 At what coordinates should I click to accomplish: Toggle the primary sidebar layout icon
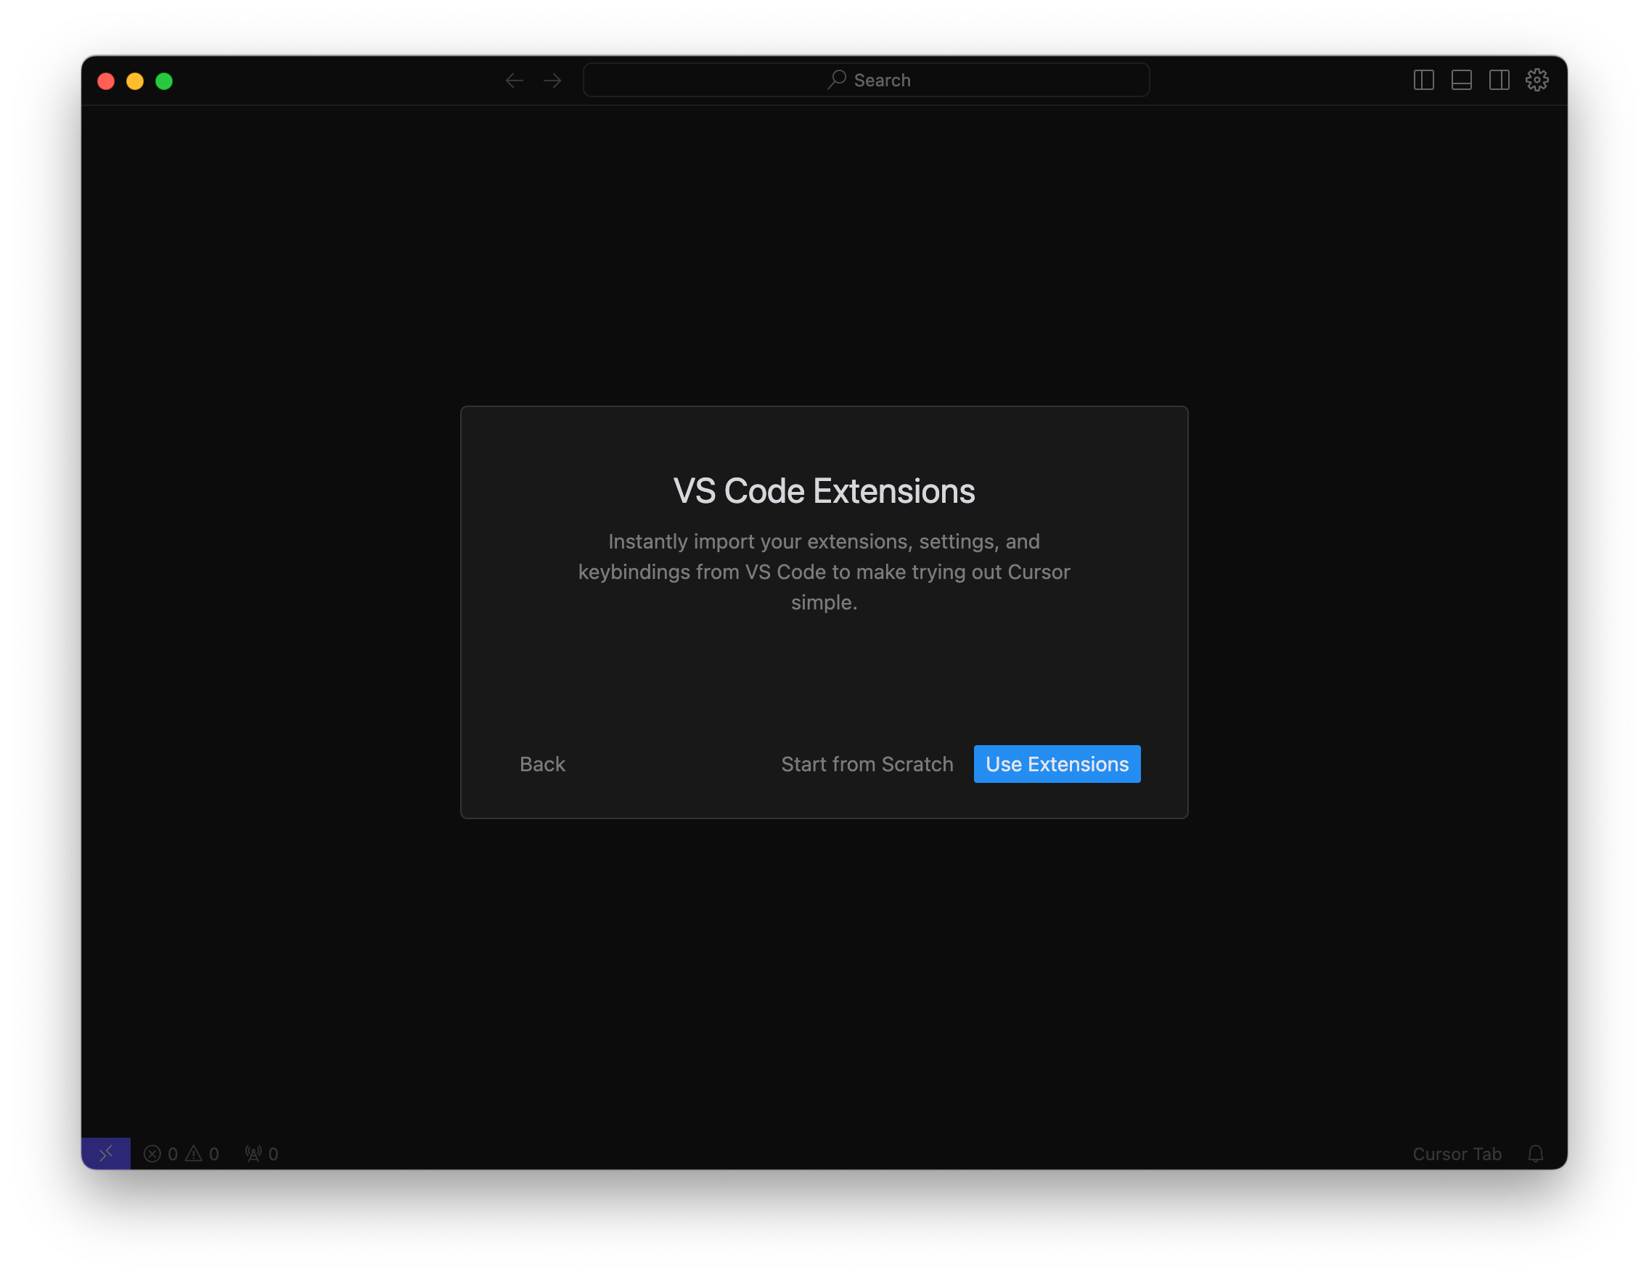[1423, 80]
